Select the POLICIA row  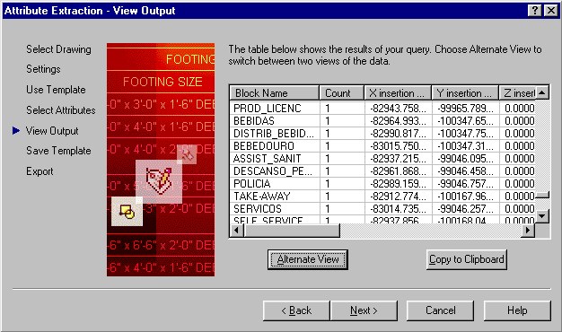tap(382, 183)
